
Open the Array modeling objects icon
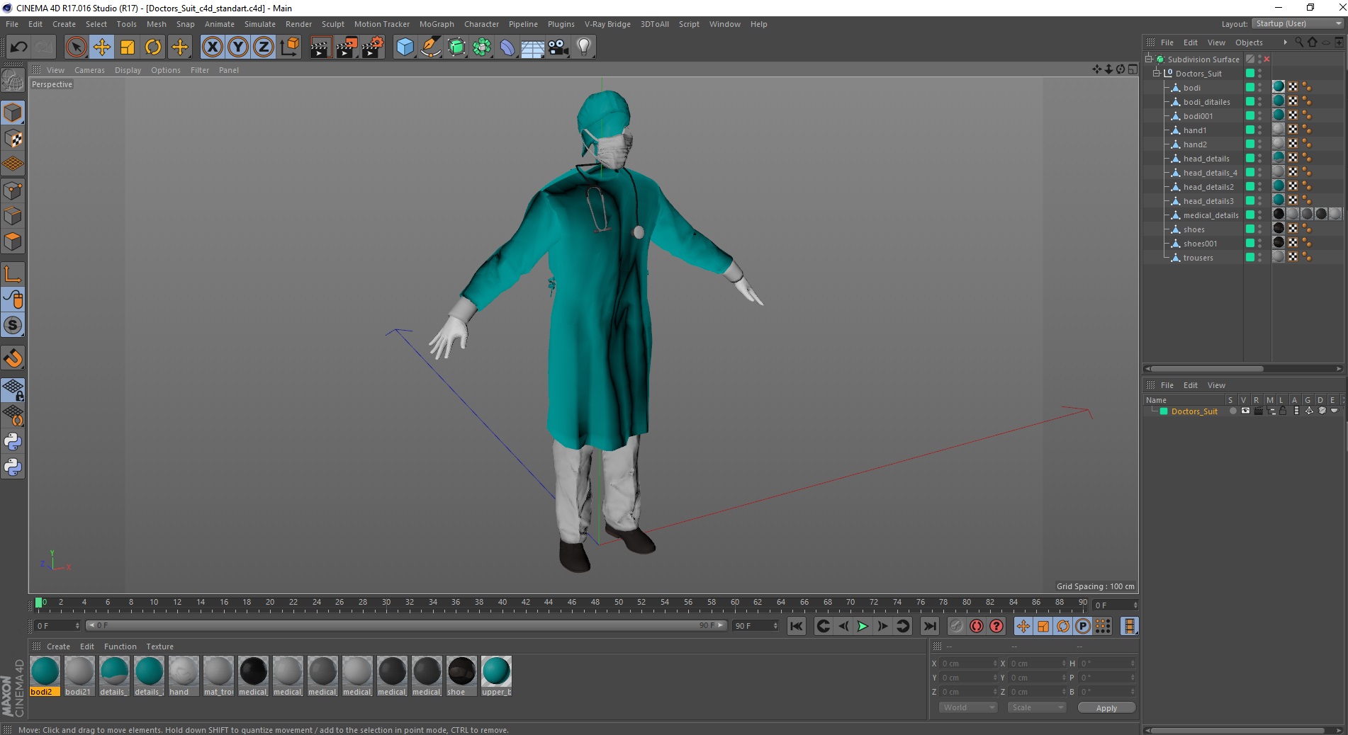[482, 47]
